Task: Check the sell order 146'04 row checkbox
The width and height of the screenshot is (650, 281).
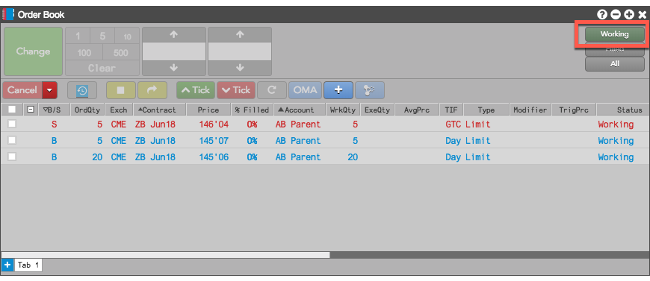Action: [x=12, y=124]
